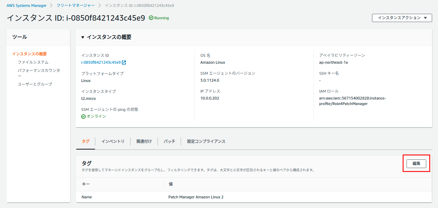Open the インスタンスアクション dropdown
This screenshot has width=438, height=208.
point(402,18)
